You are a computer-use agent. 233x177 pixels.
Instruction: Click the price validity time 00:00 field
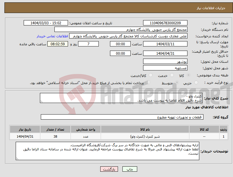tap(120, 53)
